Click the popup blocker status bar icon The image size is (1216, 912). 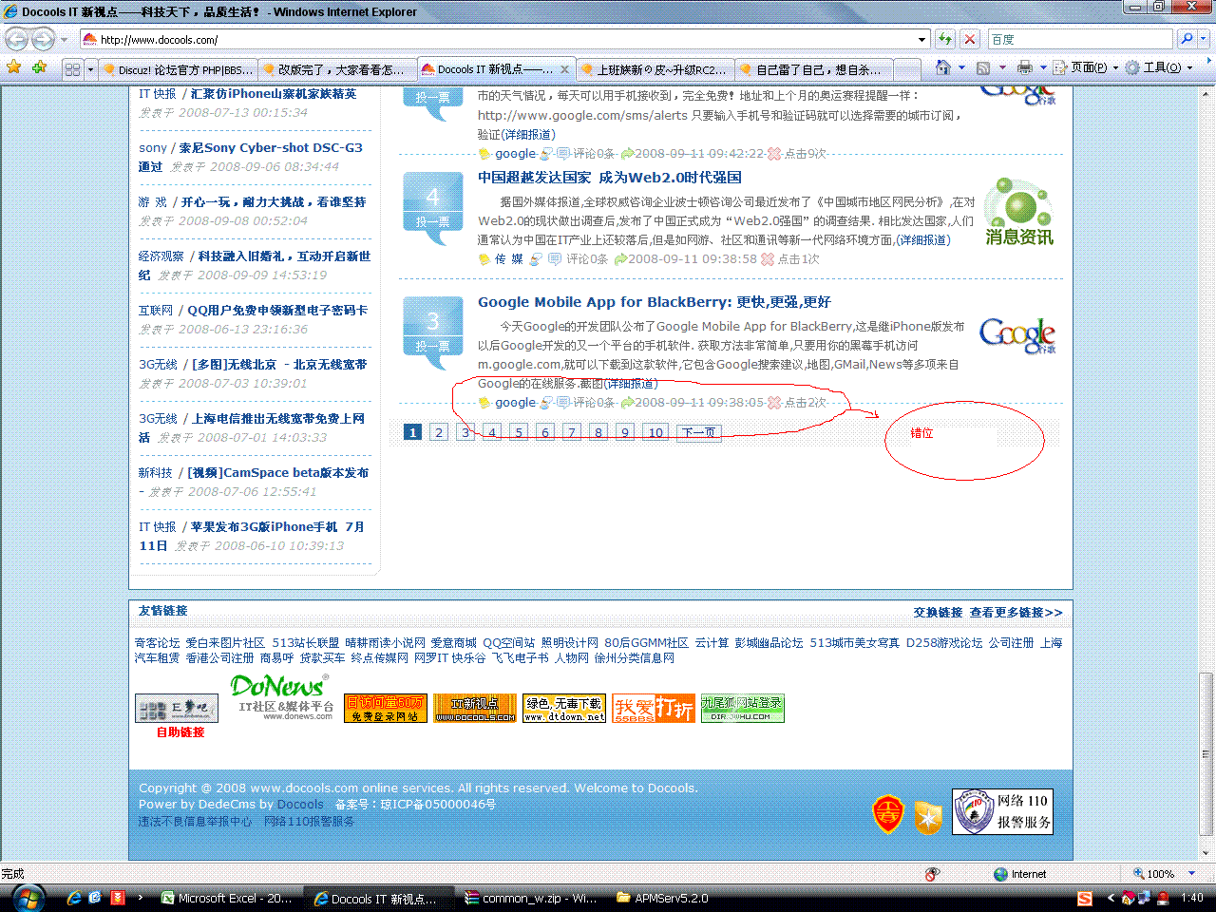(932, 874)
